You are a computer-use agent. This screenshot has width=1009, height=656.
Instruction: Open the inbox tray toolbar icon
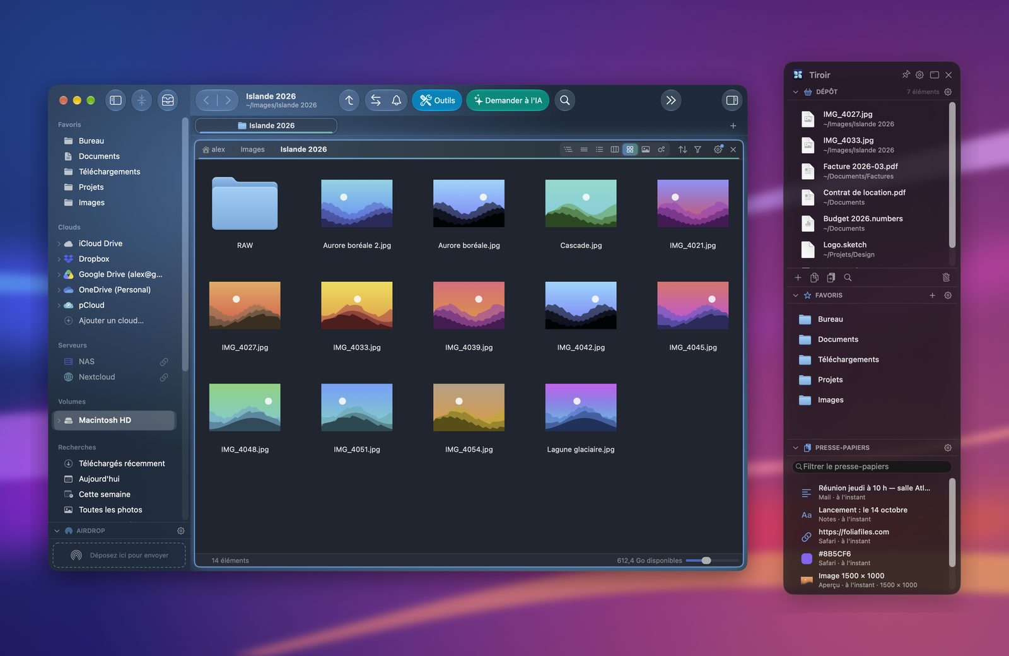tap(168, 100)
